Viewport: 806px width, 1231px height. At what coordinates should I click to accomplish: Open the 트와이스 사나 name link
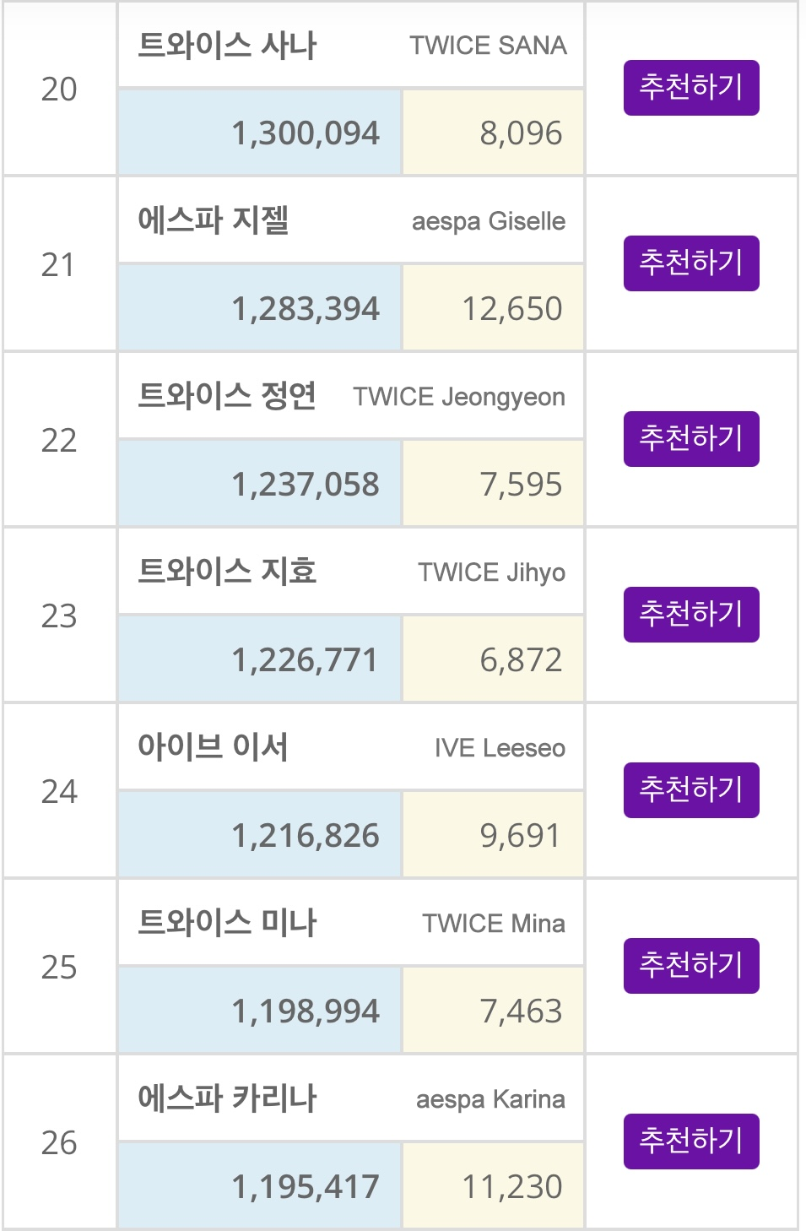point(227,46)
